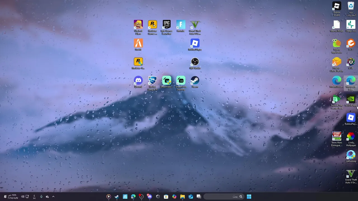Open the Steam icon pinned on the taskbar
This screenshot has width=358, height=201.
[117, 197]
